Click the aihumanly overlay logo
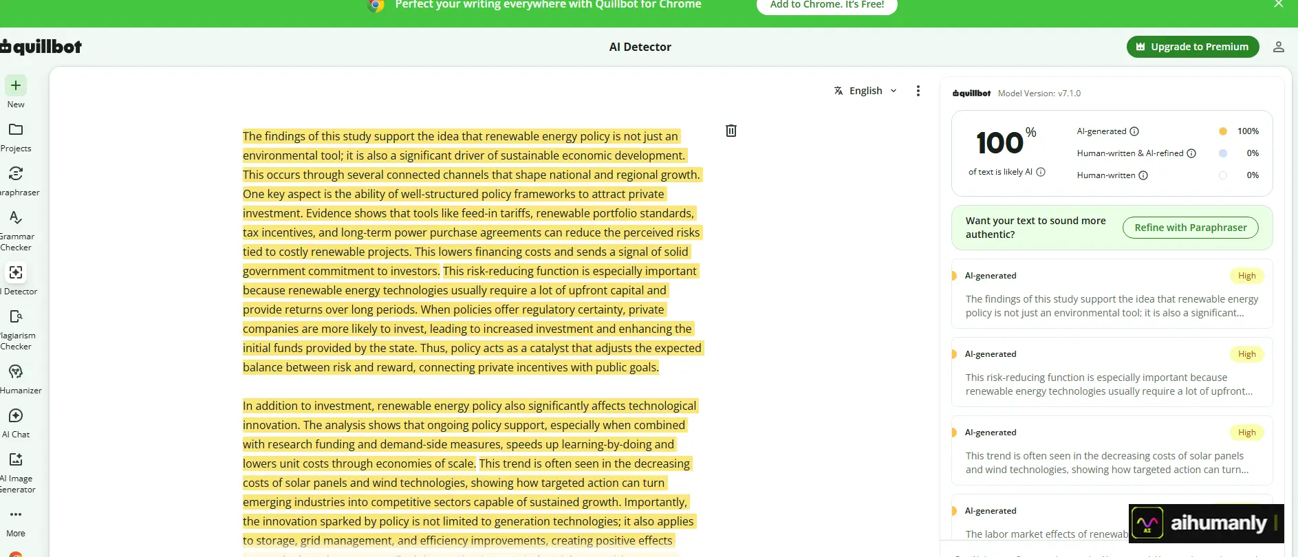 pyautogui.click(x=1206, y=524)
